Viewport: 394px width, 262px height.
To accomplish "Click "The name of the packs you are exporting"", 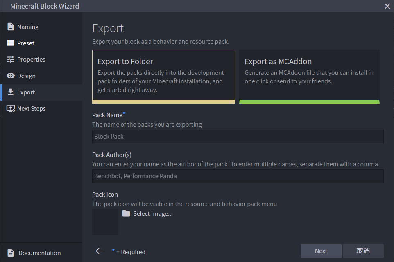I will point(147,125).
